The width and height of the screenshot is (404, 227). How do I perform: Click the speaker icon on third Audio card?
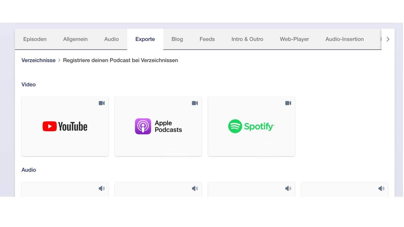[x=288, y=189]
